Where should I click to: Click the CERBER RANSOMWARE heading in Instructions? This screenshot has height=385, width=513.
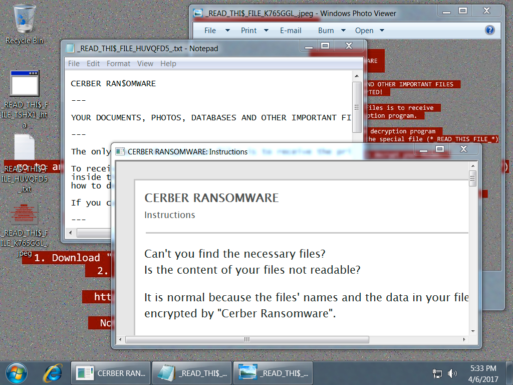pos(211,198)
